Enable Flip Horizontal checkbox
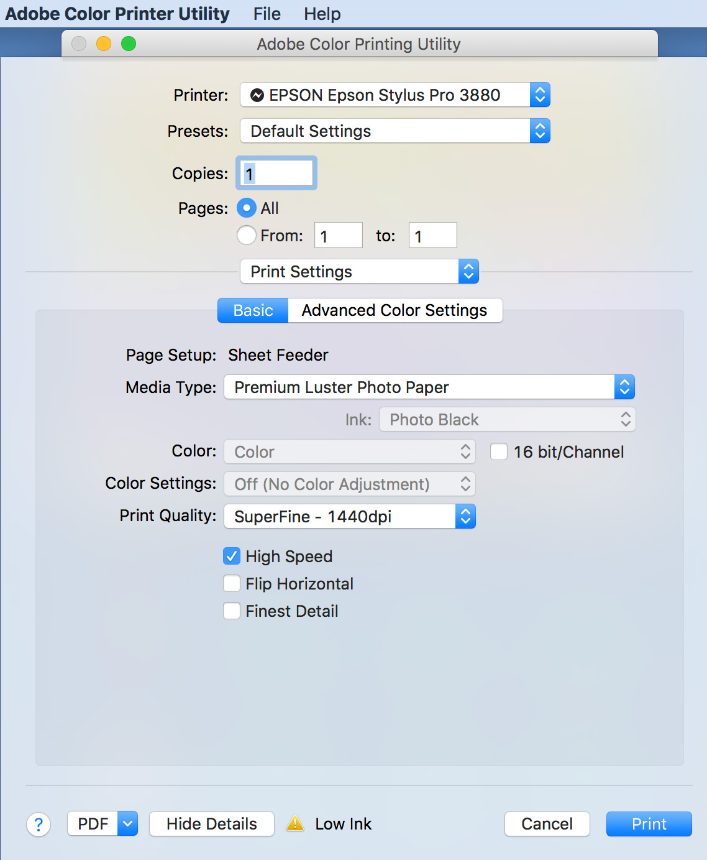The image size is (707, 860). [x=232, y=583]
